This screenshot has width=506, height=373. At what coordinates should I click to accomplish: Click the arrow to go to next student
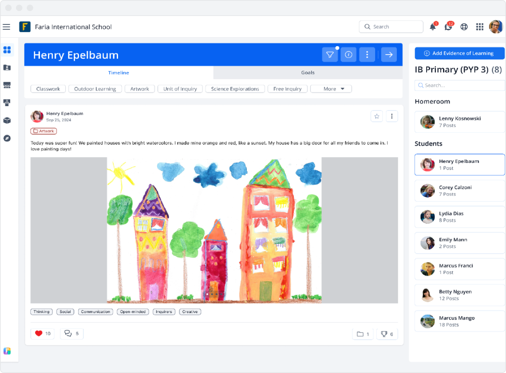(389, 54)
